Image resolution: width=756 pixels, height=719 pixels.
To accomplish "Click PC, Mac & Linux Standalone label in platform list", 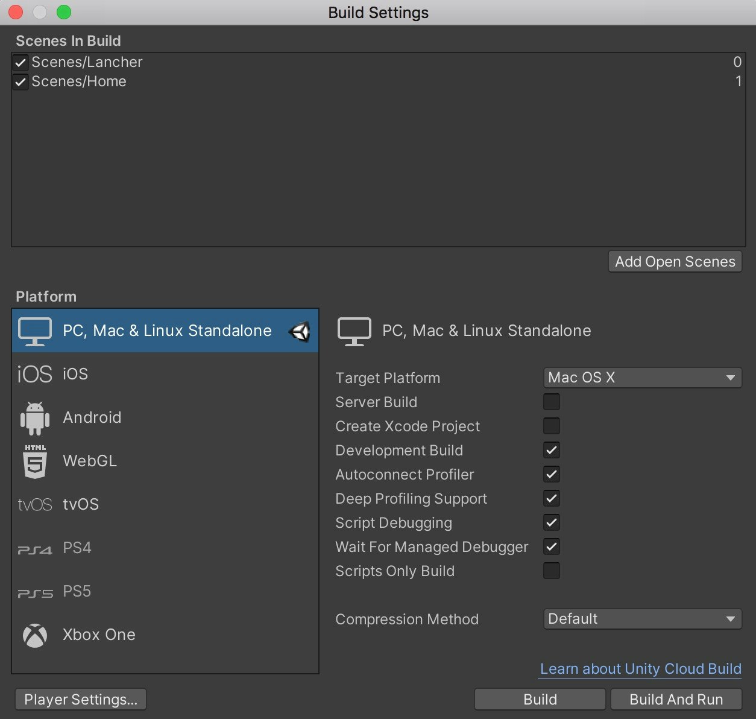I will pyautogui.click(x=167, y=331).
